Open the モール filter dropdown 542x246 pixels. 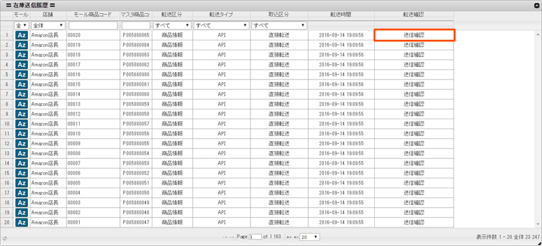(21, 25)
